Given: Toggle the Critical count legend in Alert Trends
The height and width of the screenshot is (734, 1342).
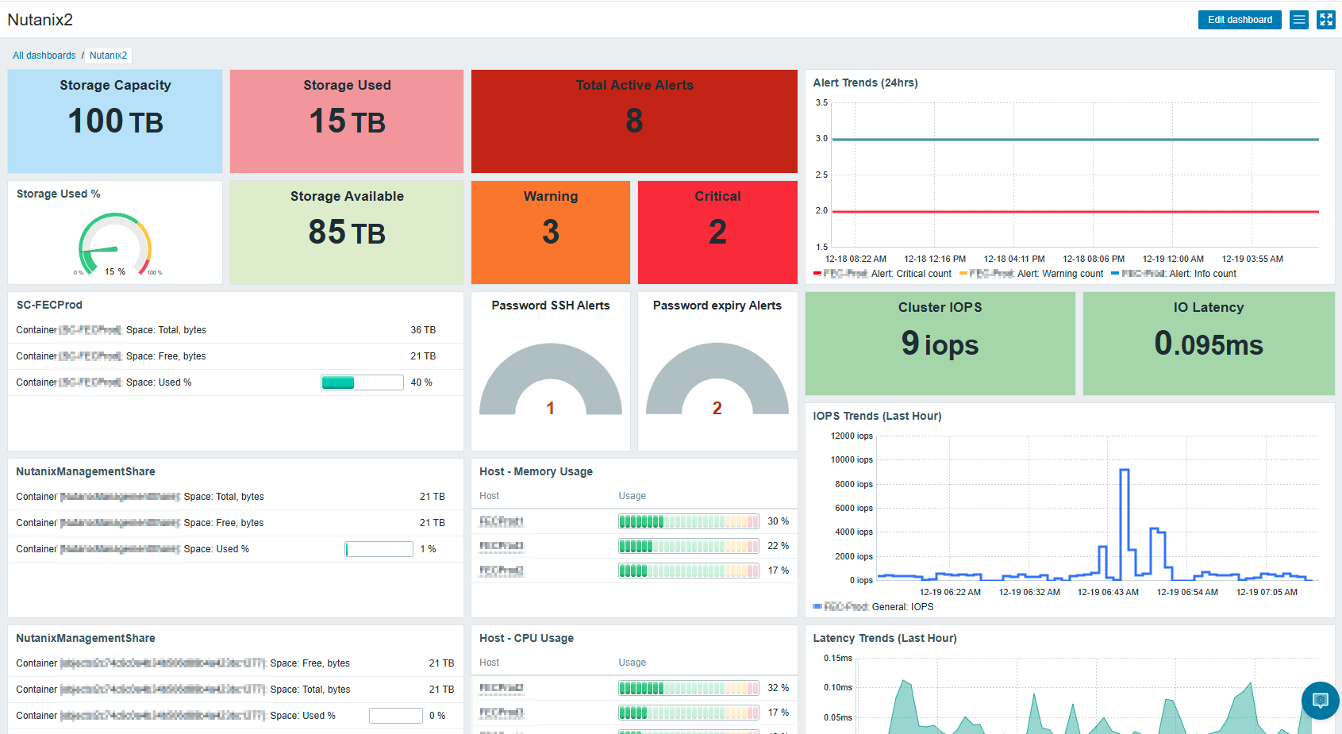Looking at the screenshot, I should click(x=882, y=274).
